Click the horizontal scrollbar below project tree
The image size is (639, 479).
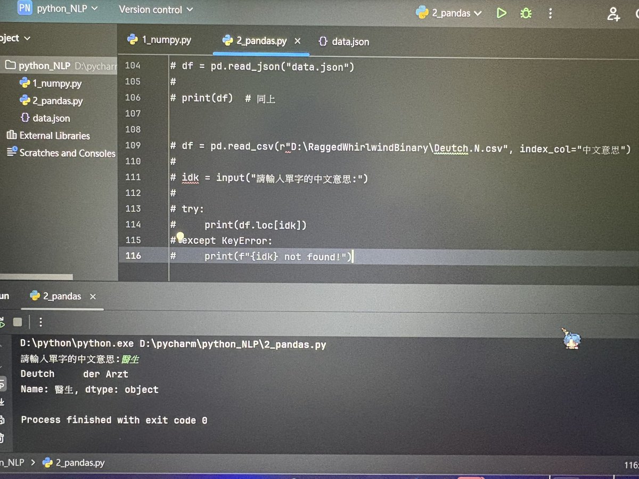point(37,276)
